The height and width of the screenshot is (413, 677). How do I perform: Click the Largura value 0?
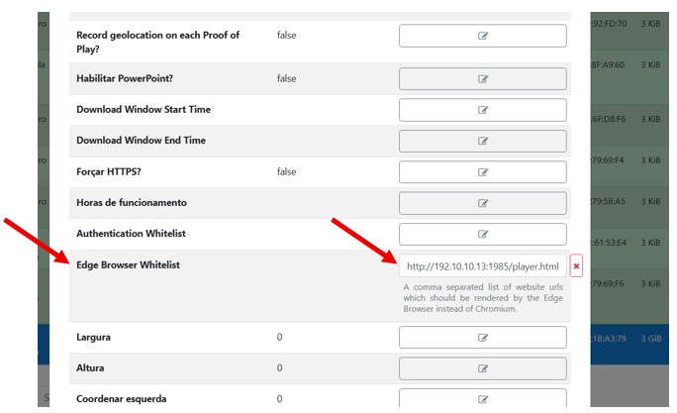pyautogui.click(x=280, y=337)
